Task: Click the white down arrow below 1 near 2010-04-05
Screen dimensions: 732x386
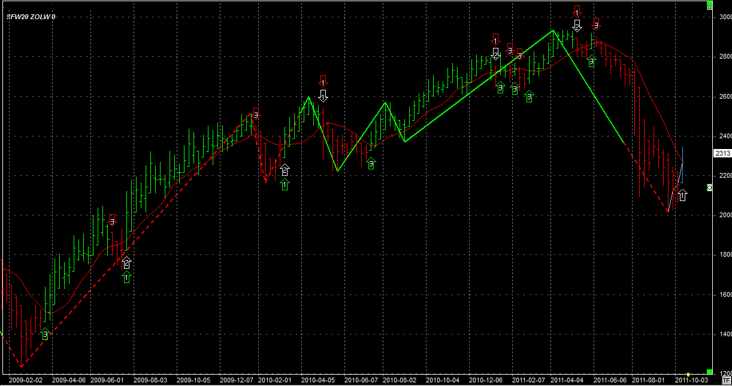Action: point(323,95)
